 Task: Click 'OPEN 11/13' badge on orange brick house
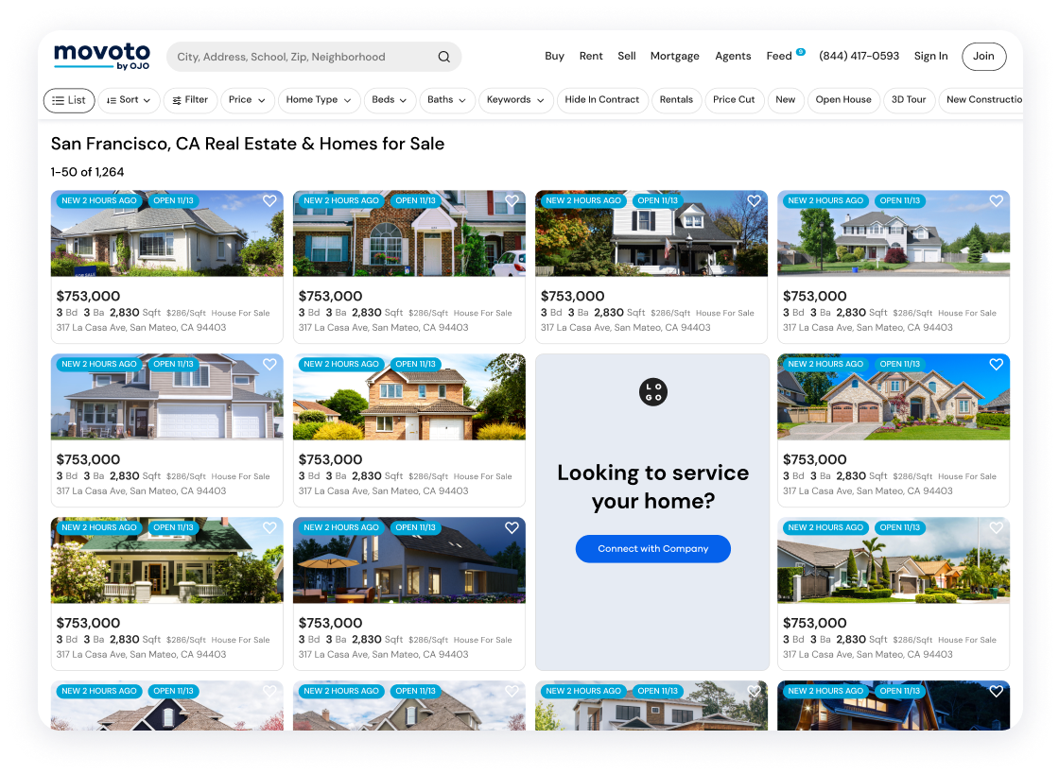[x=415, y=365]
